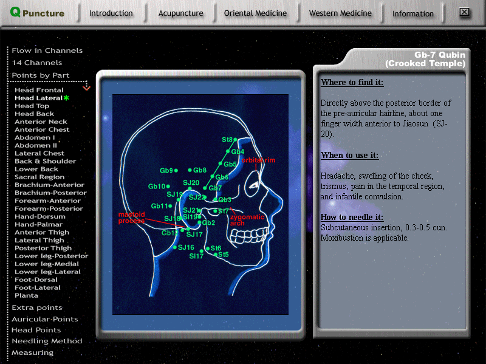Open the Auricular Points section

tap(44, 319)
